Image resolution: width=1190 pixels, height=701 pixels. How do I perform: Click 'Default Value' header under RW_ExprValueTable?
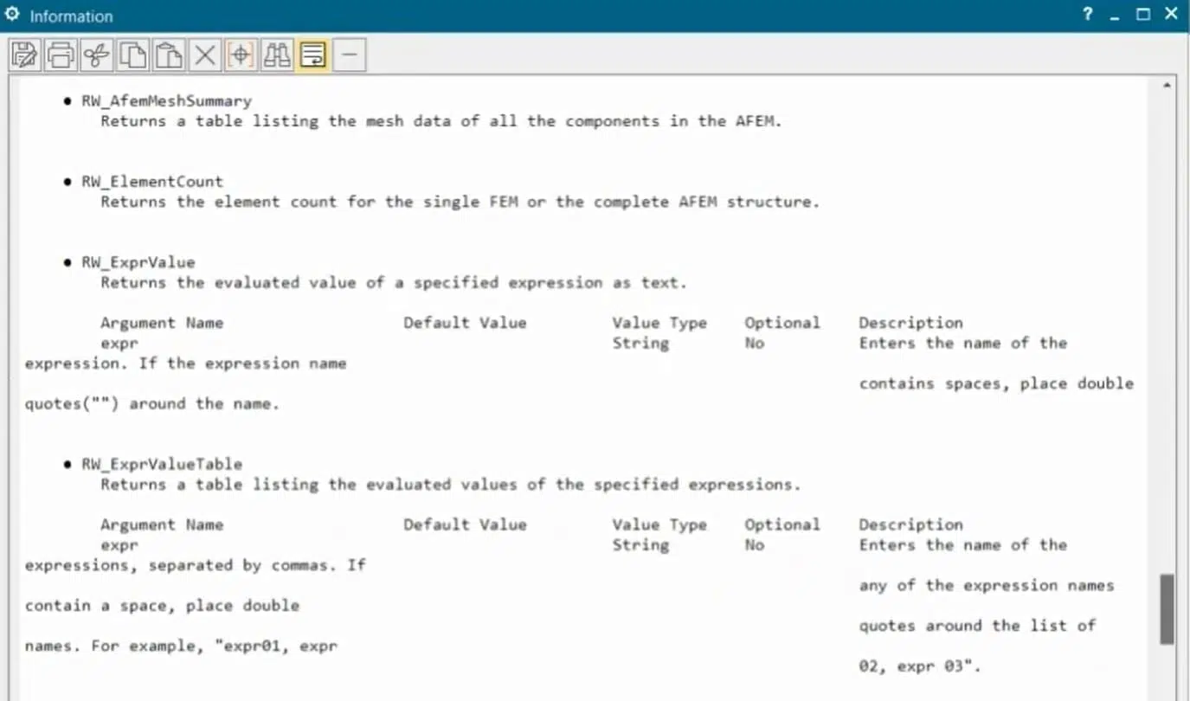[465, 524]
